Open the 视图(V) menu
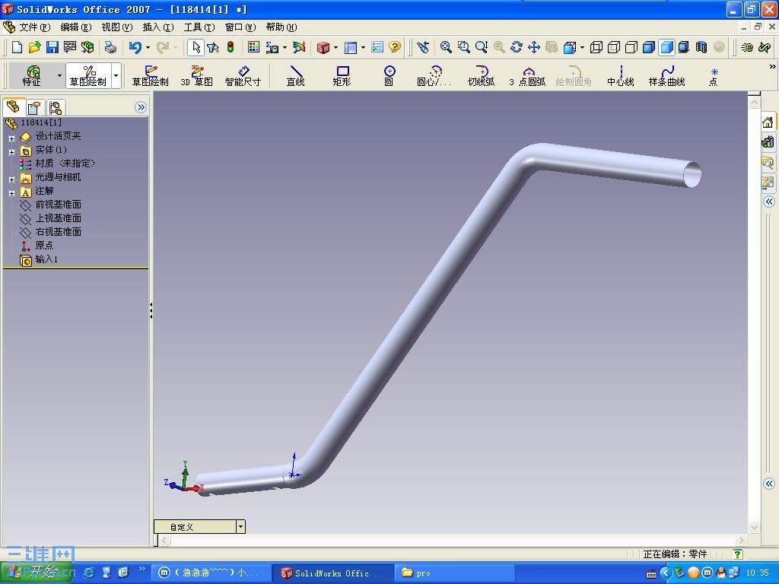The height and width of the screenshot is (584, 779). click(x=117, y=27)
